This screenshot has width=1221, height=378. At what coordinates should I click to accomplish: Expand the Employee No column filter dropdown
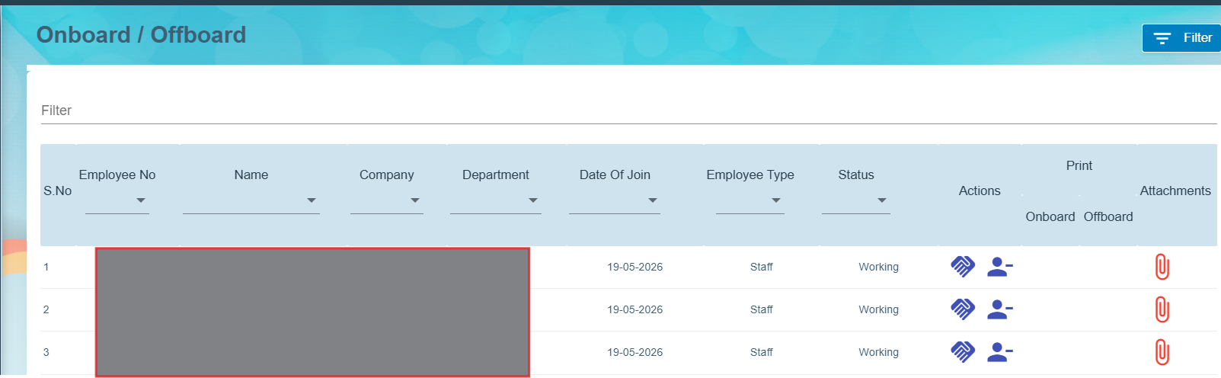[x=117, y=200]
